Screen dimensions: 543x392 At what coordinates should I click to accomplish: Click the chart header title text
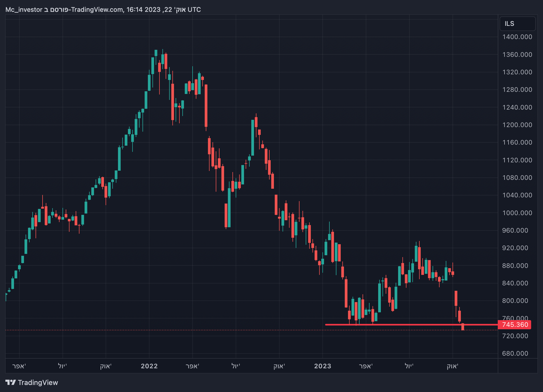[103, 10]
